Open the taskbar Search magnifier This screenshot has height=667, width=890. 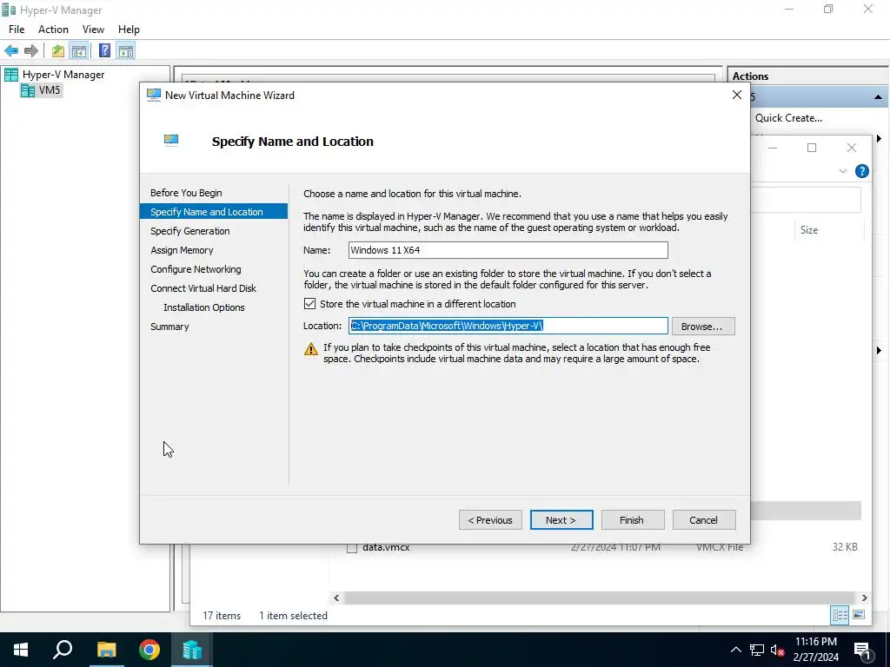point(63,650)
